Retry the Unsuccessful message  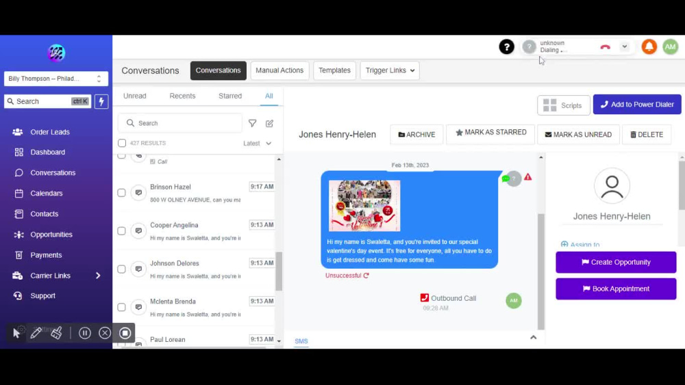[x=366, y=276]
